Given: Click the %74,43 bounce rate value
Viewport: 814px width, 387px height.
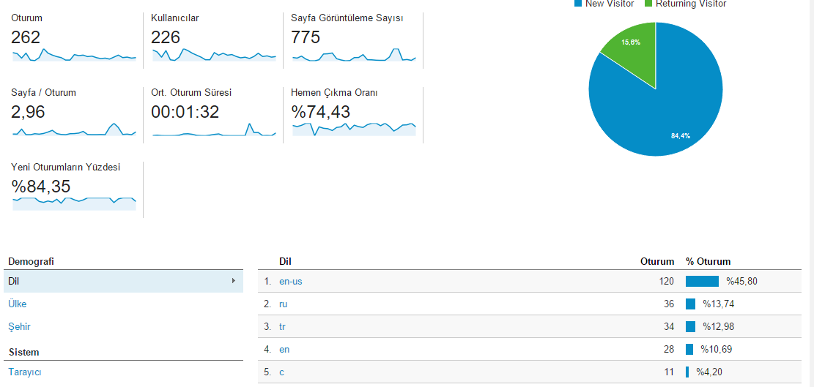Looking at the screenshot, I should (x=321, y=112).
